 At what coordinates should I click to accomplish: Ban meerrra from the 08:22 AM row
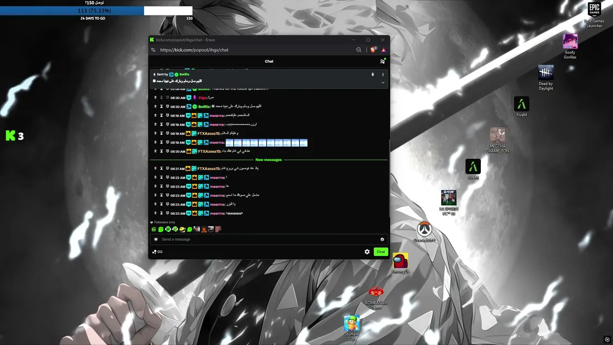pyautogui.click(x=168, y=177)
